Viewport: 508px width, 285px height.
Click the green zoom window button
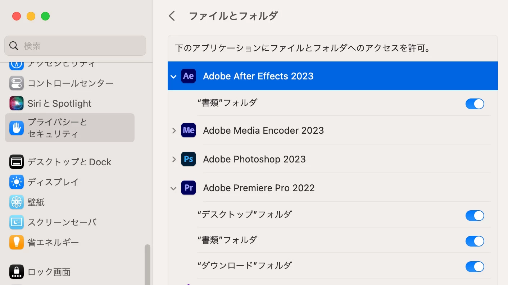tap(45, 16)
